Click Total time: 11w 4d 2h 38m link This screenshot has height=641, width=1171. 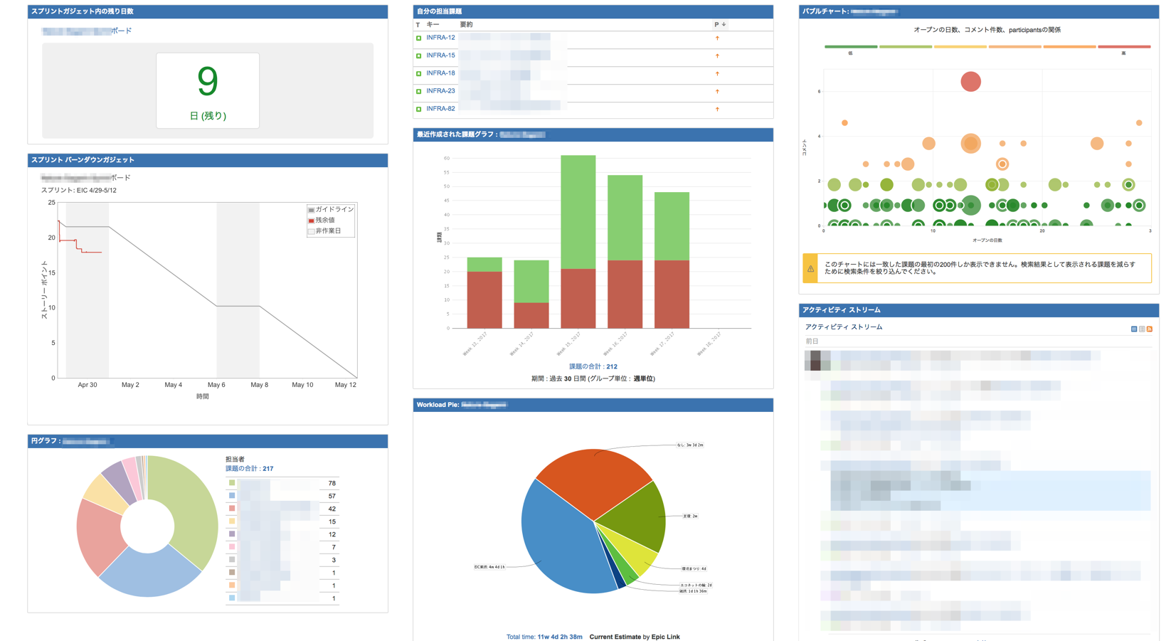click(x=544, y=637)
